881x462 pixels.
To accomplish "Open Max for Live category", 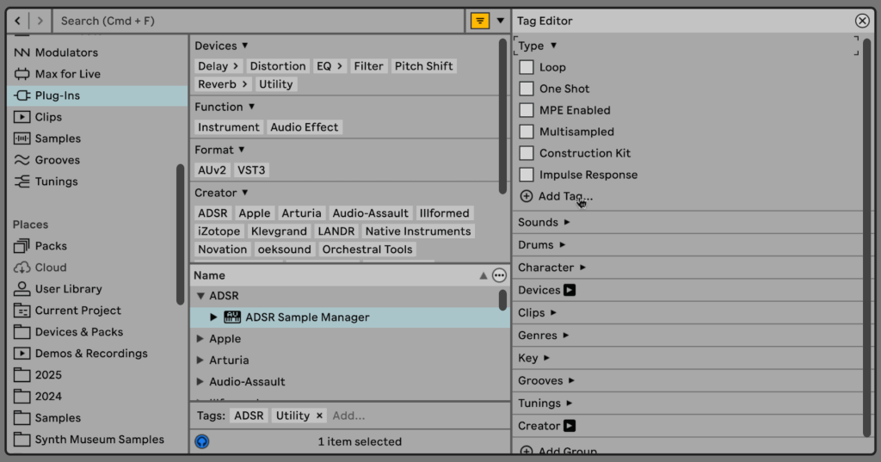I will [98, 74].
